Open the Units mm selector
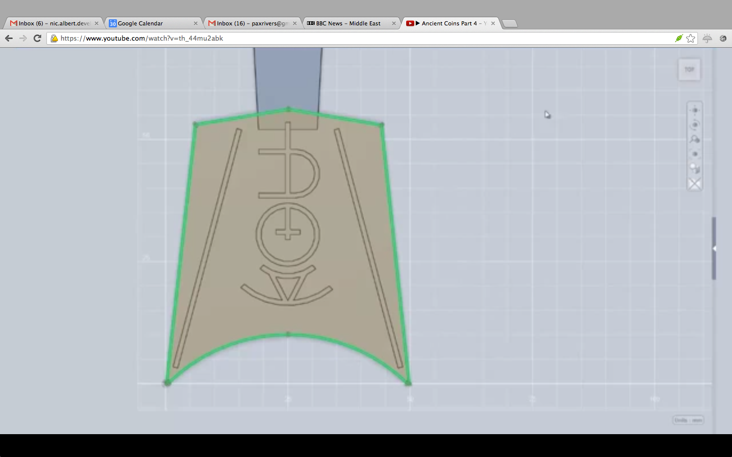 [x=689, y=420]
